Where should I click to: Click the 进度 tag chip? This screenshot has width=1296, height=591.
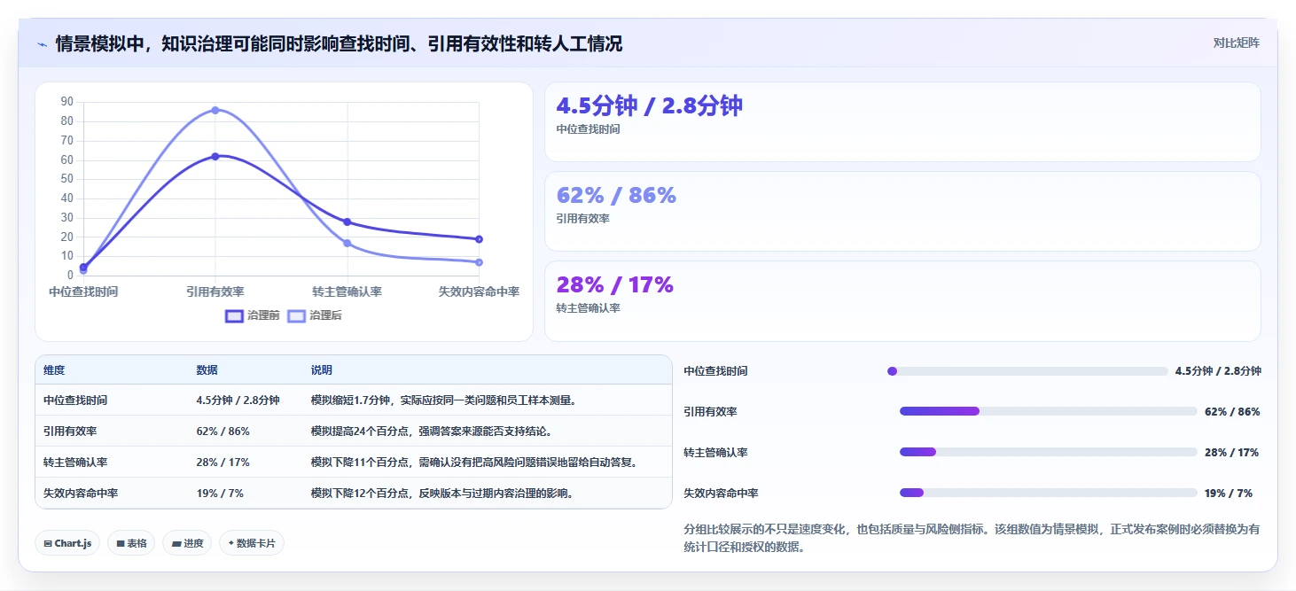pos(187,543)
